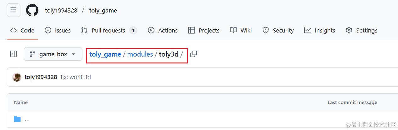Open the hamburger navigation menu
398x130 pixels.
[x=14, y=10]
